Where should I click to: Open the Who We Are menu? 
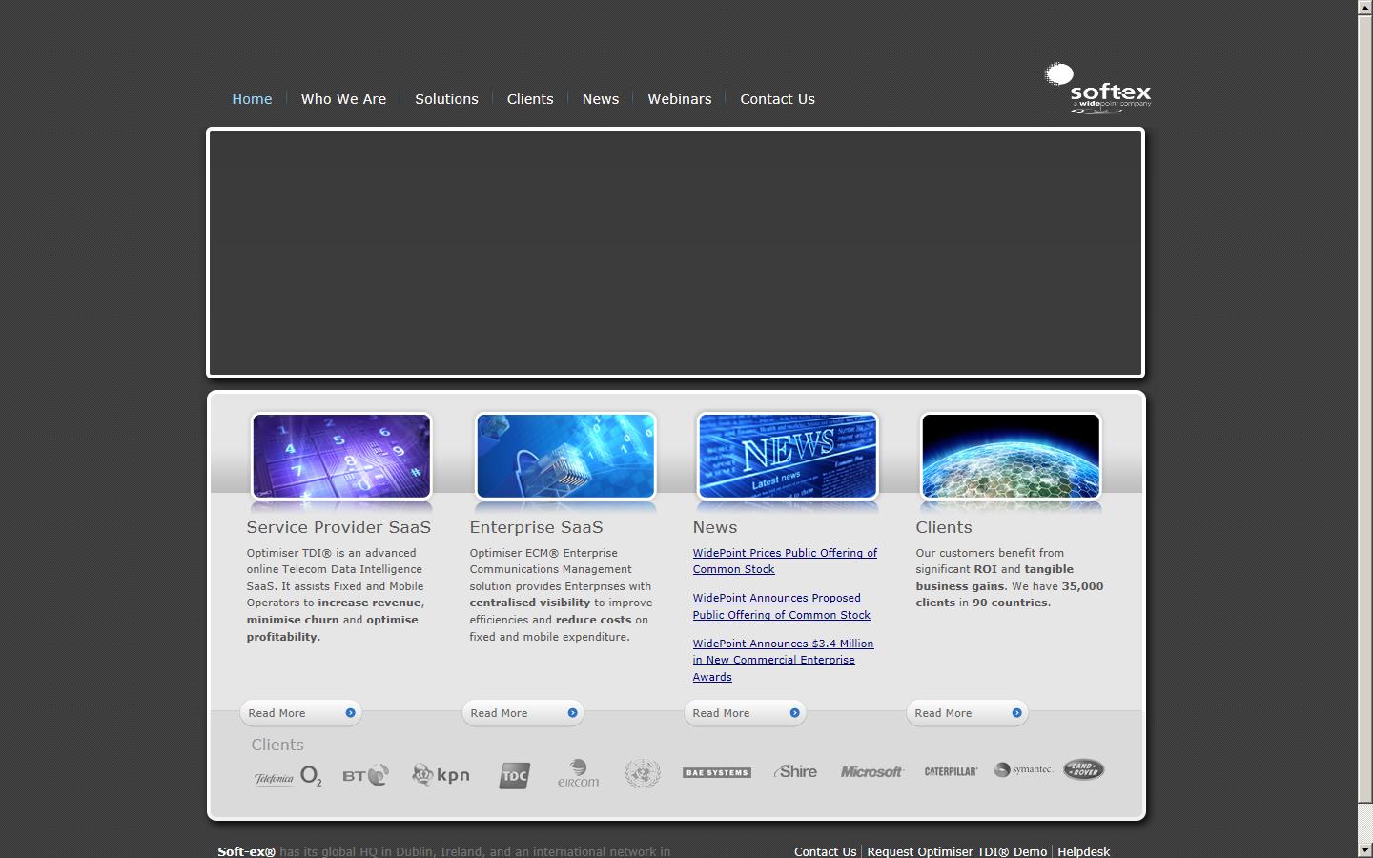coord(343,99)
